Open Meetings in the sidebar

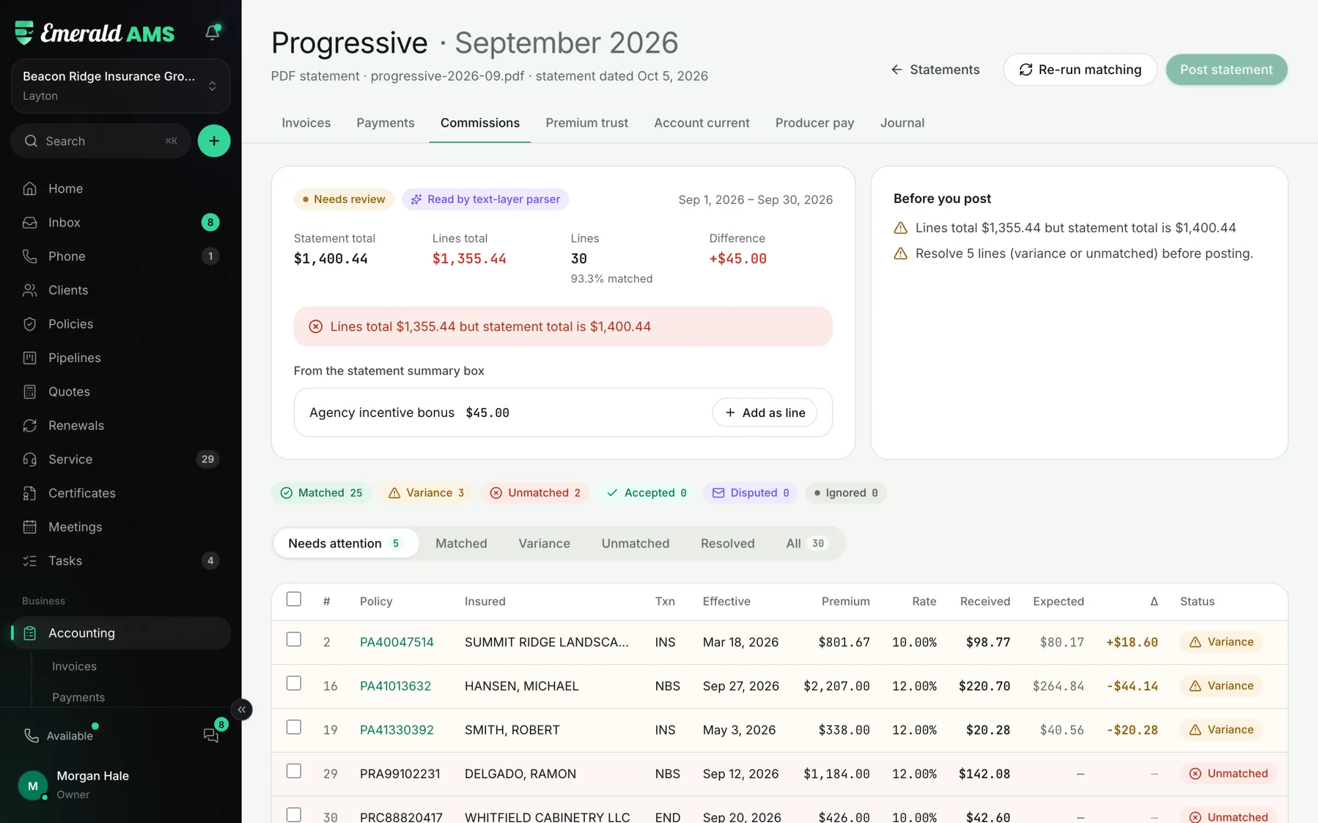pos(120,527)
